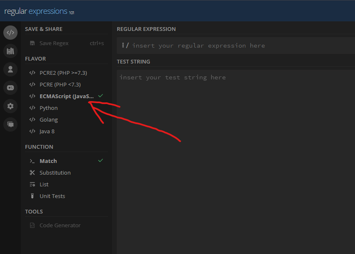This screenshot has width=355, height=254.
Task: Open delimiter options dots before regex slash
Action: [123, 46]
